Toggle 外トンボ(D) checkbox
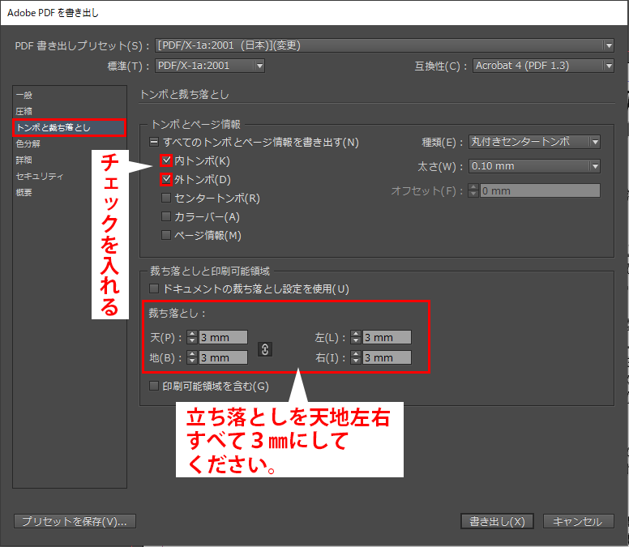The width and height of the screenshot is (629, 547). coord(166,179)
